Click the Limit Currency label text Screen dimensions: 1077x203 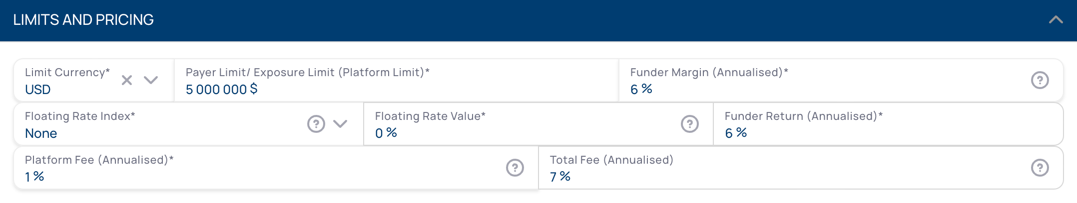coord(67,73)
